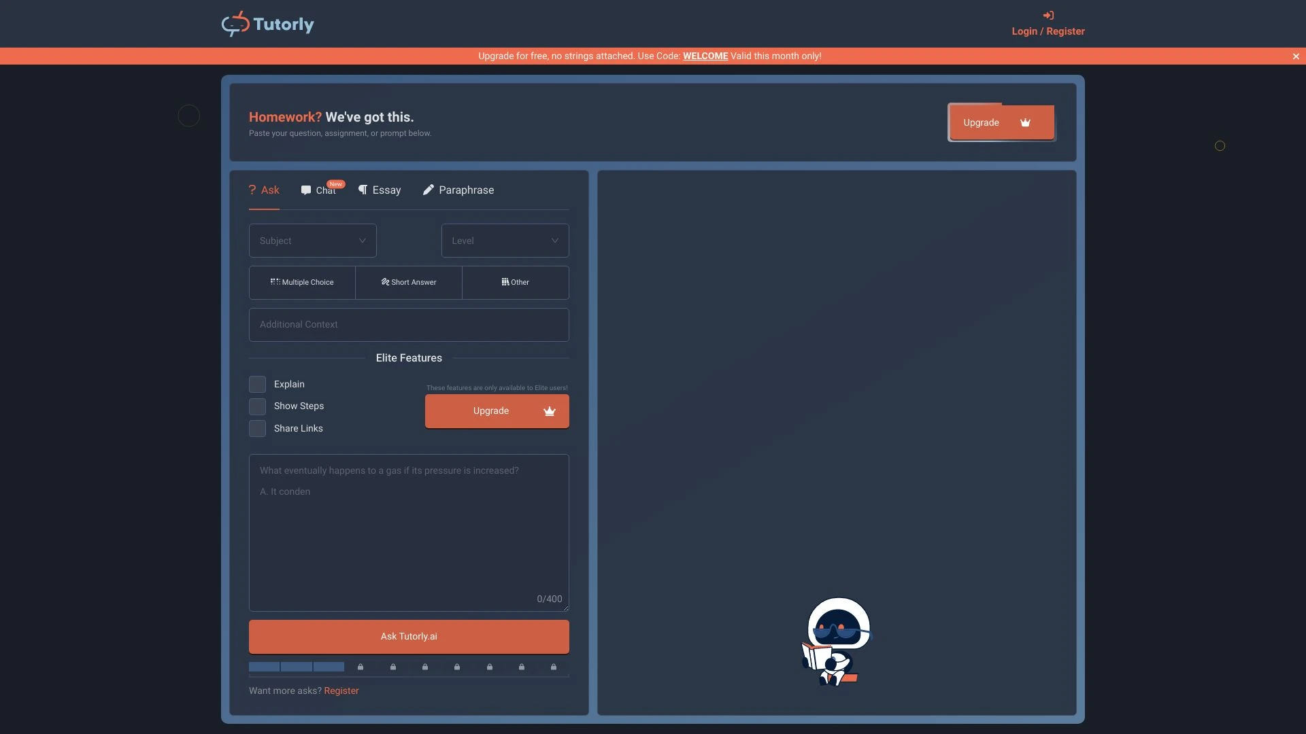The height and width of the screenshot is (734, 1306).
Task: Toggle the Share Links checkbox
Action: [257, 428]
